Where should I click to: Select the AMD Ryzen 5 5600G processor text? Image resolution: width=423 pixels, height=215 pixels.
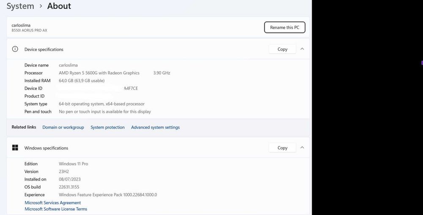(99, 73)
